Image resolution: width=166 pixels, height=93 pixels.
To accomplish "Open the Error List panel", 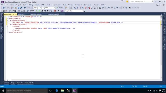I will [x=6, y=83].
